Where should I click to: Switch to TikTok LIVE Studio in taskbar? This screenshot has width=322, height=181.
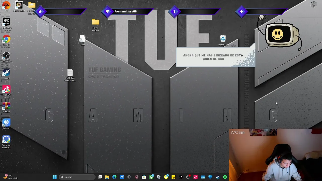195,177
